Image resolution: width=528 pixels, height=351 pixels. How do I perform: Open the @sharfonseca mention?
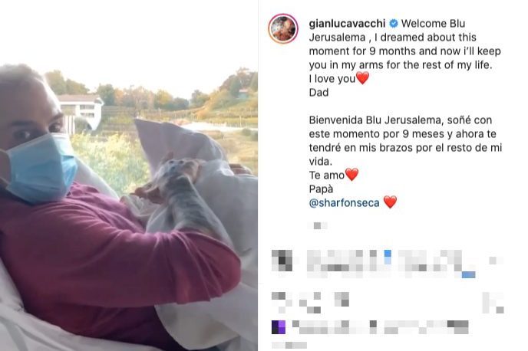[x=344, y=203]
